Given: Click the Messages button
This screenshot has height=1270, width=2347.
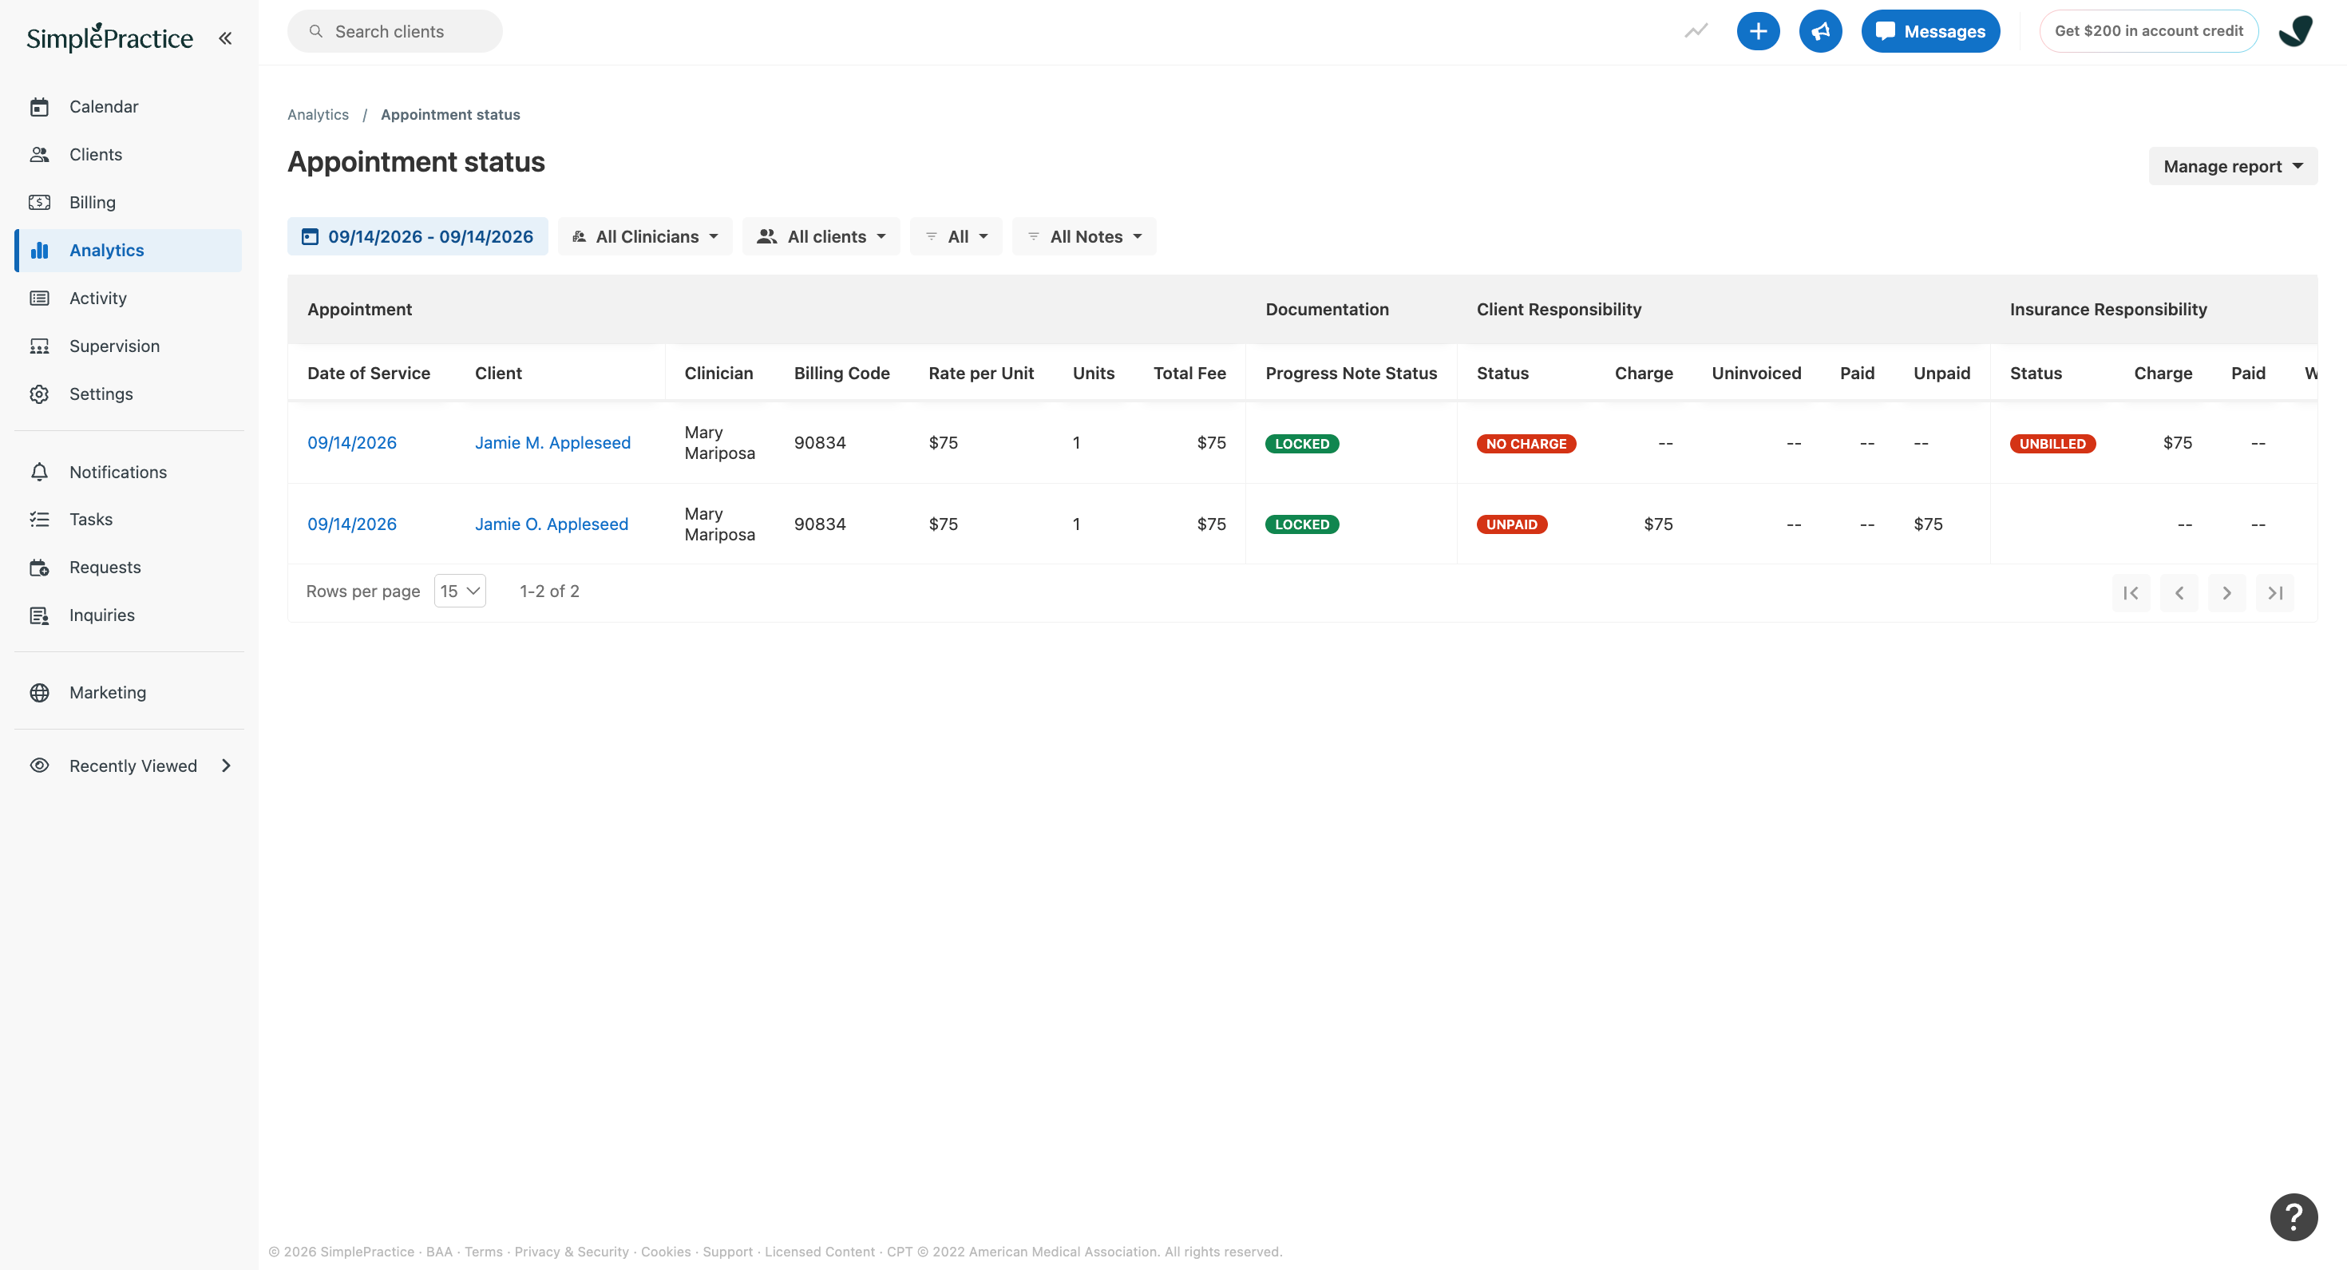Looking at the screenshot, I should (1929, 31).
